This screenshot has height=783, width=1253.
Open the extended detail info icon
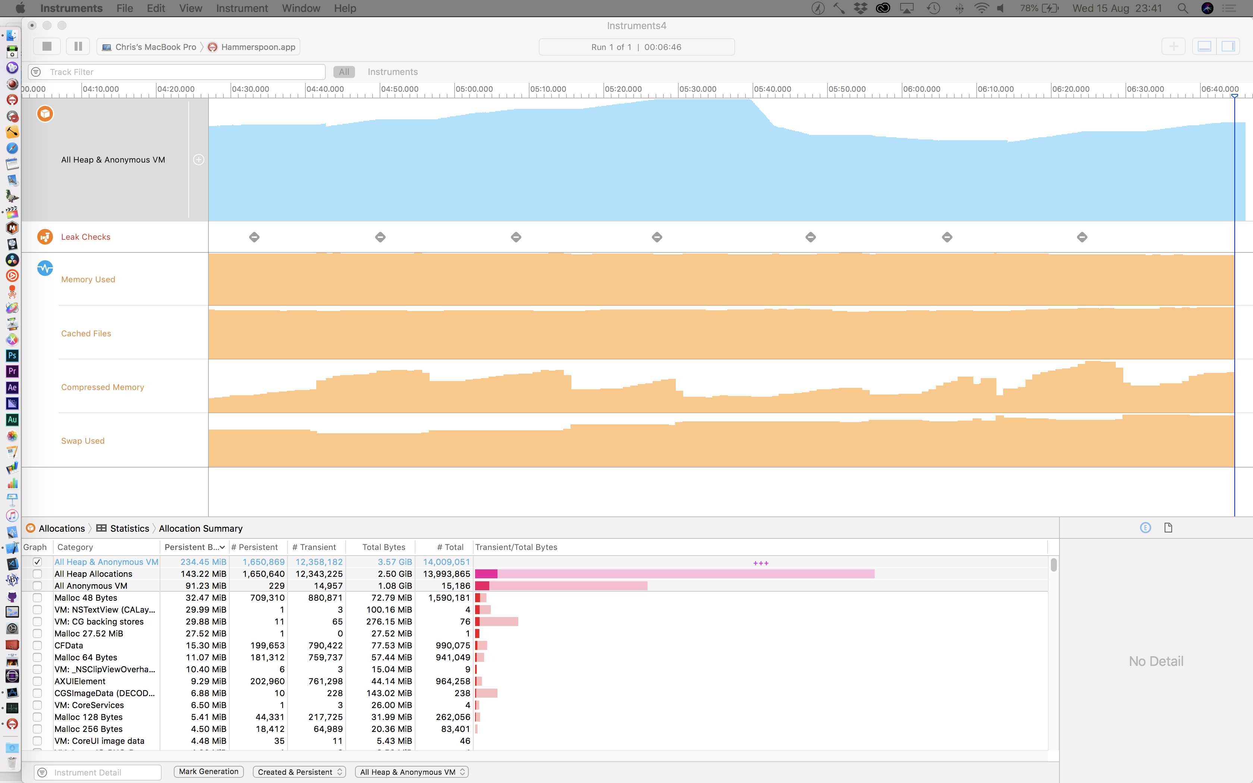click(x=1145, y=527)
